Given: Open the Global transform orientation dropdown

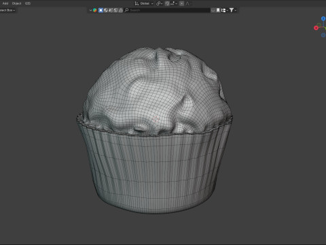Looking at the screenshot, I should 146,3.
